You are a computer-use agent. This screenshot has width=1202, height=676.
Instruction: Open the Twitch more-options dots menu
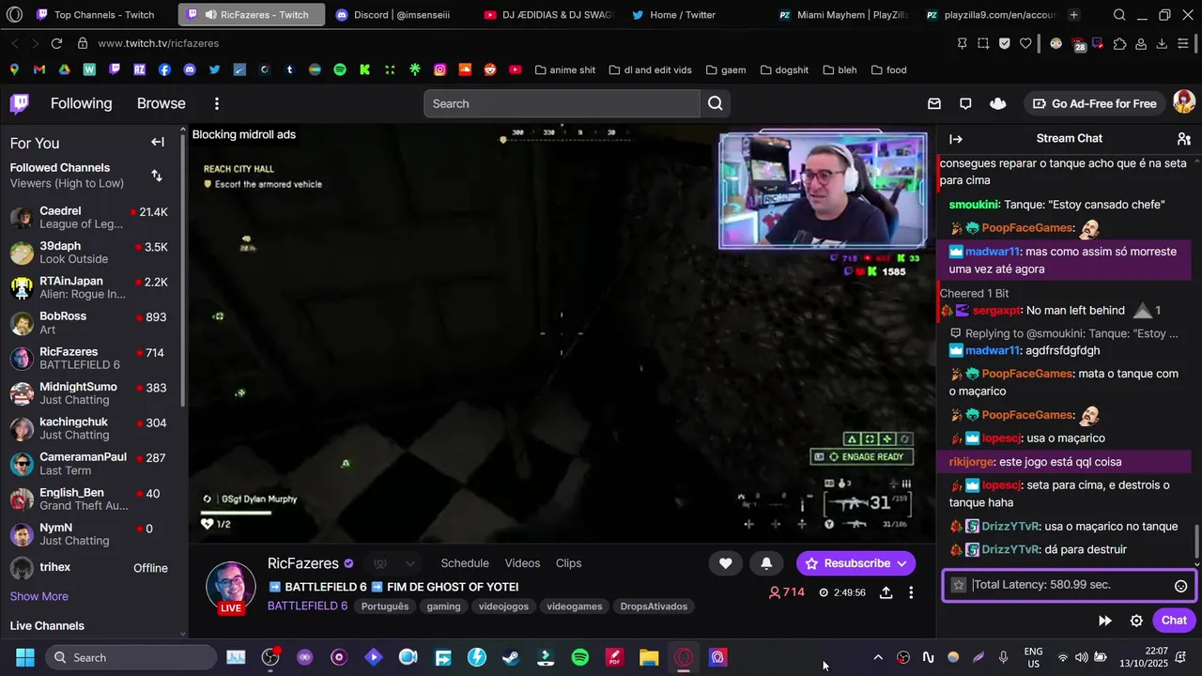217,103
